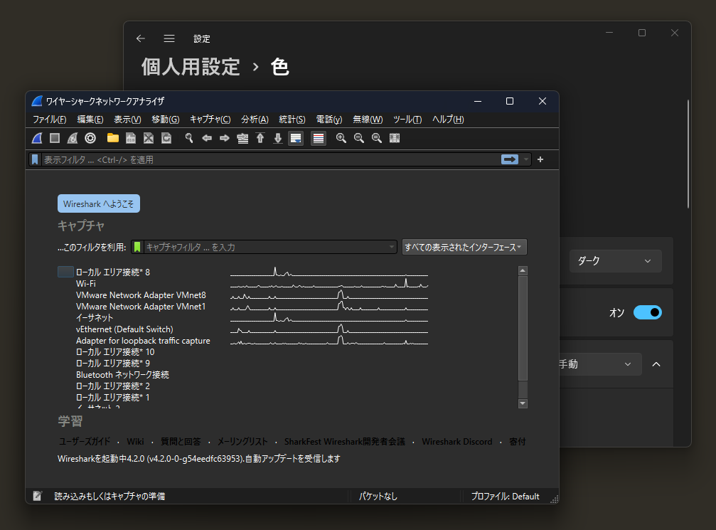Open the メーリングリスト link

tap(242, 441)
